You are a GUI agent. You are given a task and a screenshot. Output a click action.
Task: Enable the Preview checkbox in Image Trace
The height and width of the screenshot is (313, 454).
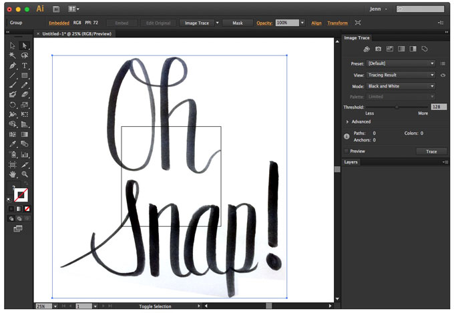point(347,151)
